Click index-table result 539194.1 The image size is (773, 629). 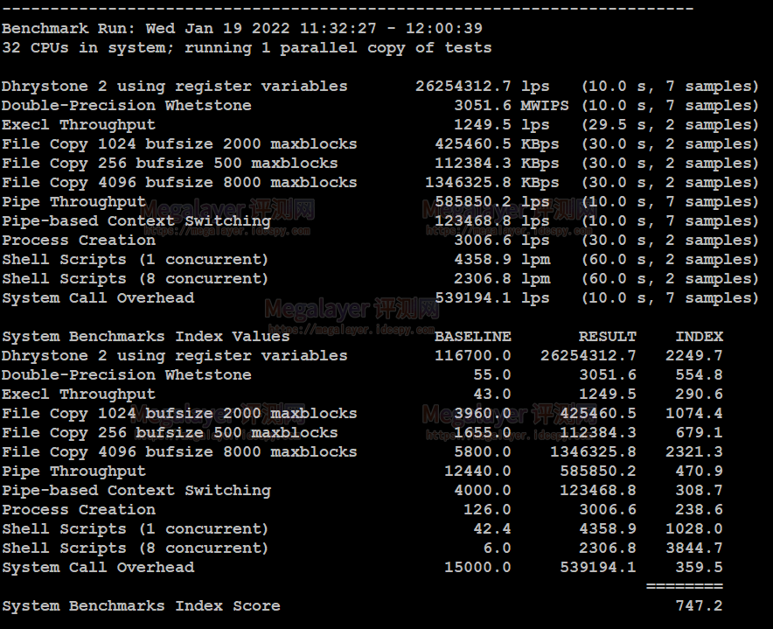point(598,568)
